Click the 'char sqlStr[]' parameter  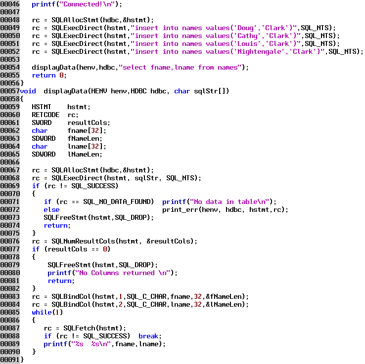pyautogui.click(x=199, y=91)
